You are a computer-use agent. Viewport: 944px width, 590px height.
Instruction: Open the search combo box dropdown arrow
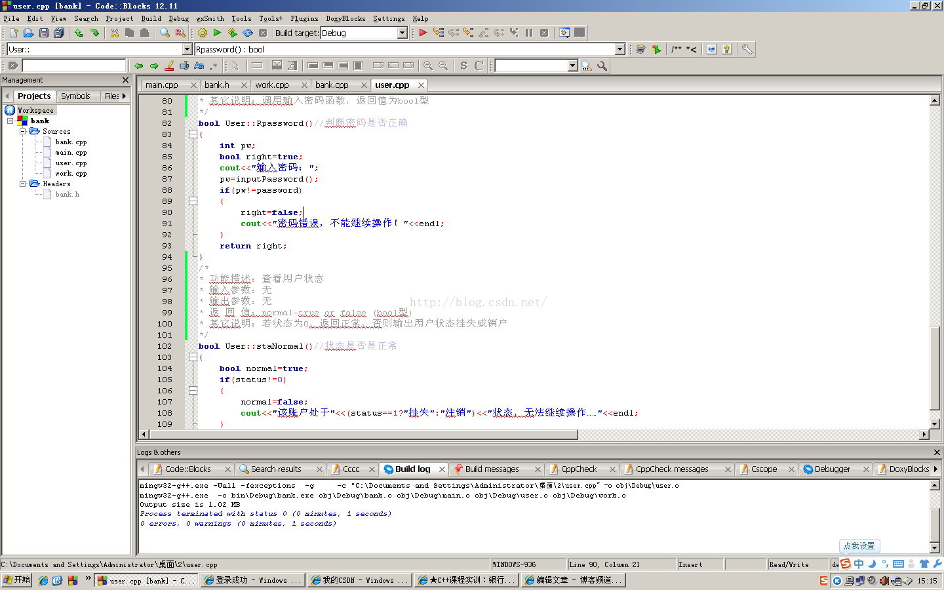pos(572,66)
